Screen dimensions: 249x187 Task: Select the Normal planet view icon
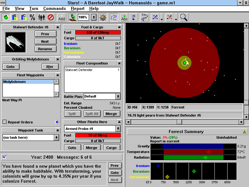coord(6,17)
